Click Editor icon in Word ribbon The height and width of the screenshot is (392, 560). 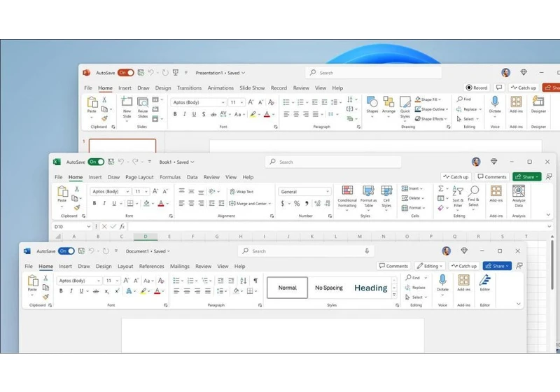pyautogui.click(x=485, y=280)
